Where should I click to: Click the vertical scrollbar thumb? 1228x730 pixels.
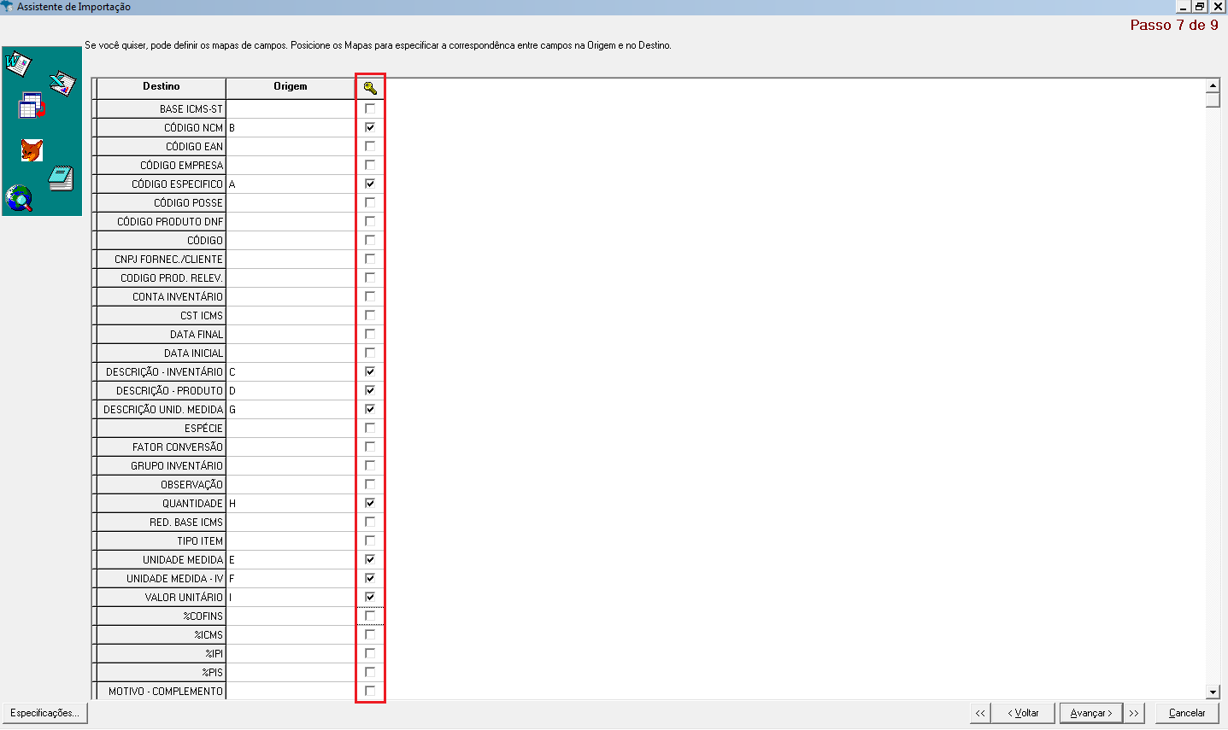point(1213,100)
